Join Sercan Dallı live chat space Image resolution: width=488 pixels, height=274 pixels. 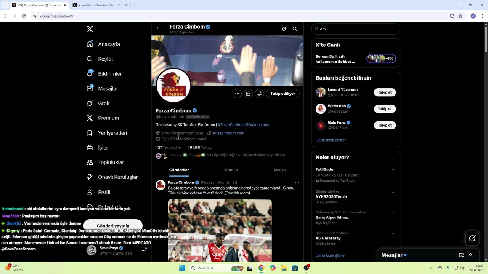pyautogui.click(x=356, y=59)
